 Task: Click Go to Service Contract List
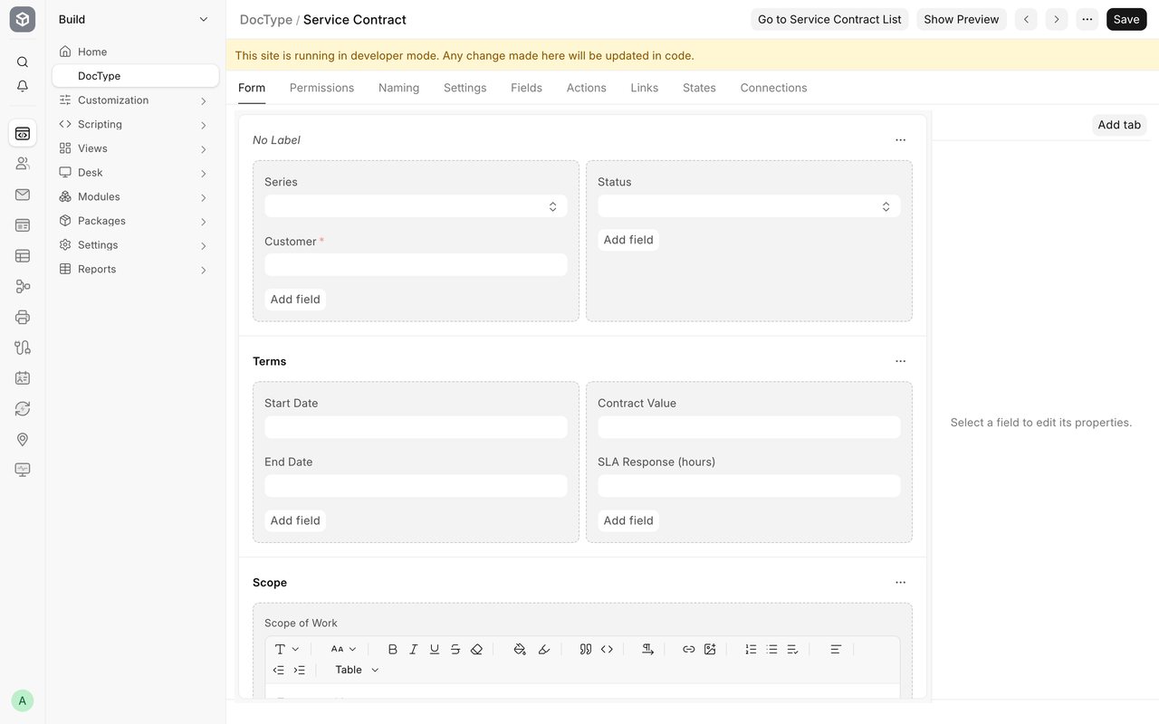click(829, 19)
